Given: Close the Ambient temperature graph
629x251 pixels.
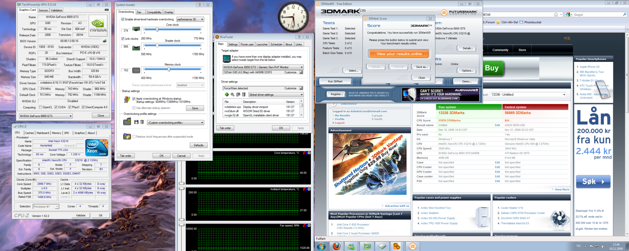Looking at the screenshot, I should pos(309,189).
